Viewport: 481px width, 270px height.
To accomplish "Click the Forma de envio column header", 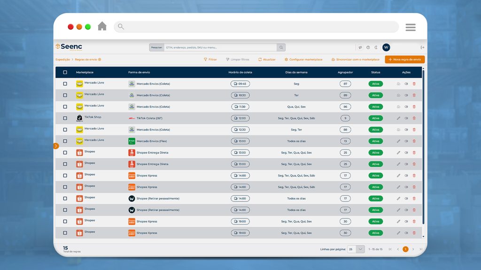I will [139, 72].
